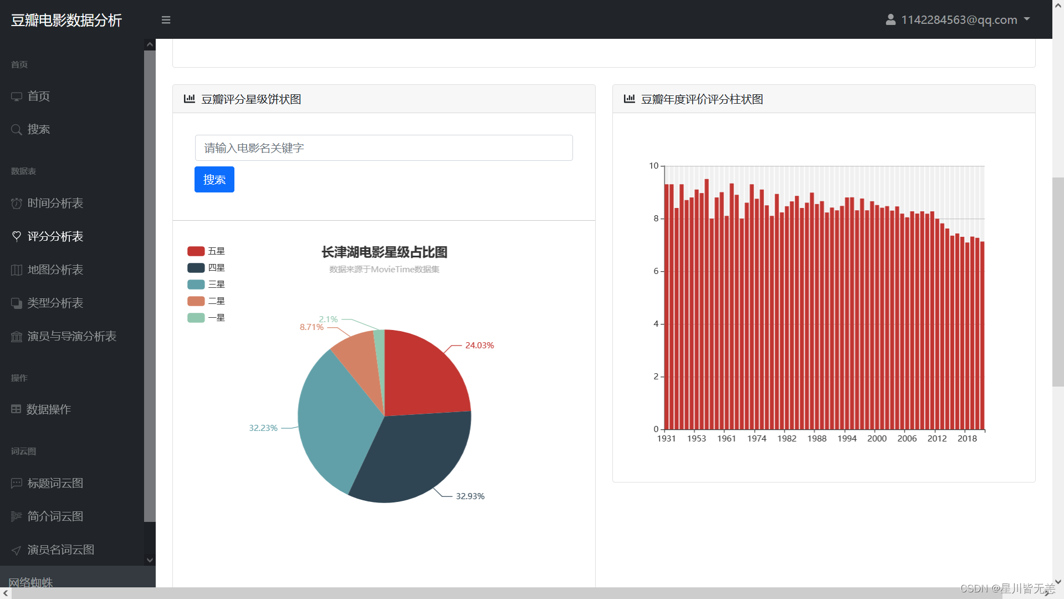The width and height of the screenshot is (1064, 599).
Task: Toggle 三星 legend item
Action: coord(206,285)
